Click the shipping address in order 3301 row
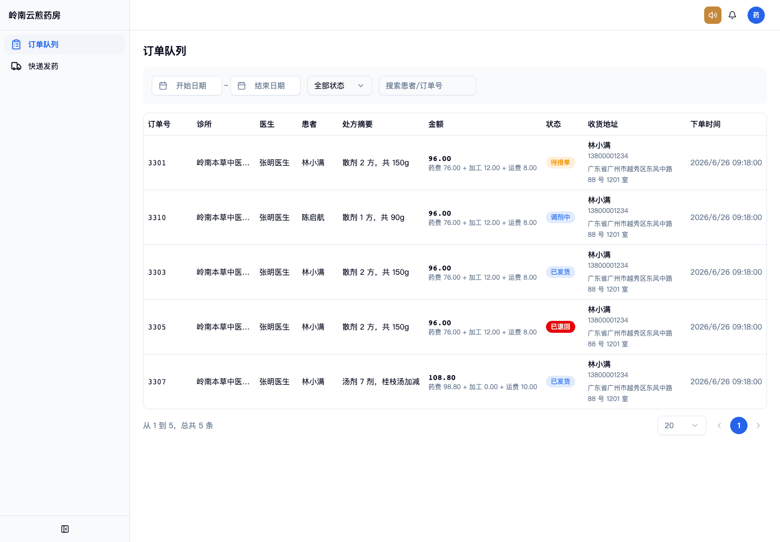This screenshot has width=780, height=542. pos(630,175)
